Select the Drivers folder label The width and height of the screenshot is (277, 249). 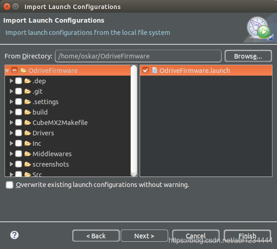click(x=43, y=133)
